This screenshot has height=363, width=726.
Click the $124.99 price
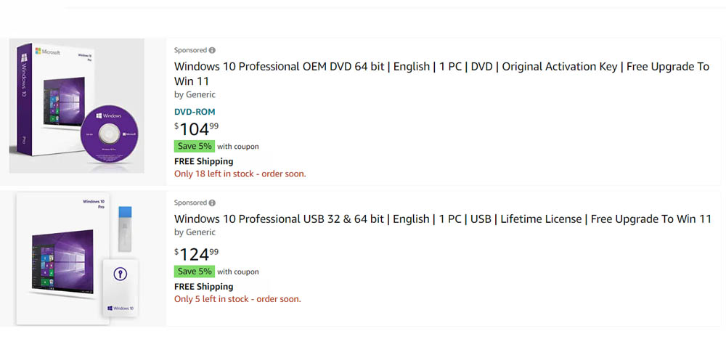click(x=196, y=254)
